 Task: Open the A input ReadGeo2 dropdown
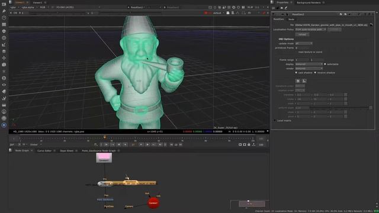pos(138,7)
